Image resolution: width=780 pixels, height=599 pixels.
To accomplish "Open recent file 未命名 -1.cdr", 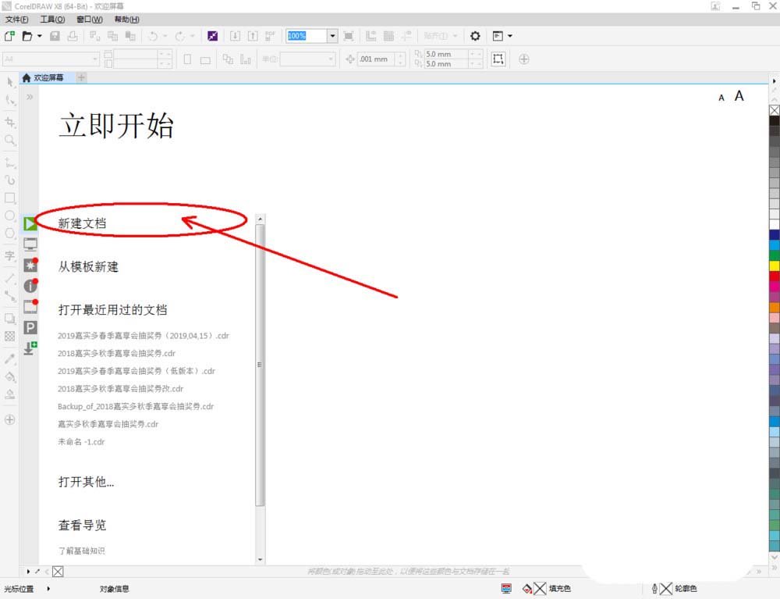I will click(x=81, y=442).
